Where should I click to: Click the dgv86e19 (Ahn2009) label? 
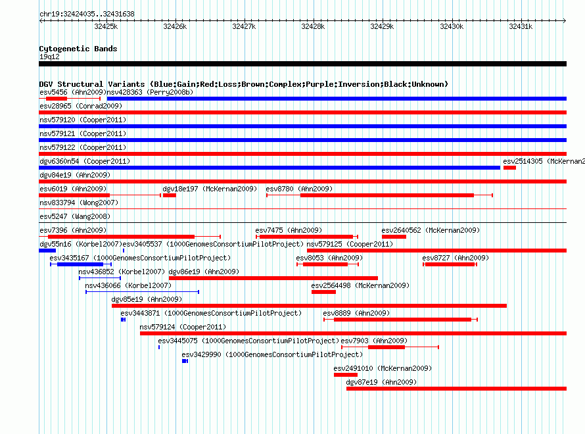point(204,272)
